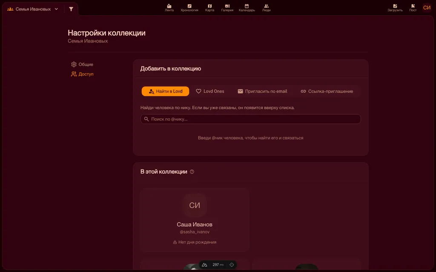Image resolution: width=436 pixels, height=272 pixels.
Task: Open the СИ user avatar menu
Action: (427, 8)
